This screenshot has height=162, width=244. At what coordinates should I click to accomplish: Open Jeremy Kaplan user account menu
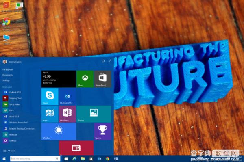[x=12, y=62]
